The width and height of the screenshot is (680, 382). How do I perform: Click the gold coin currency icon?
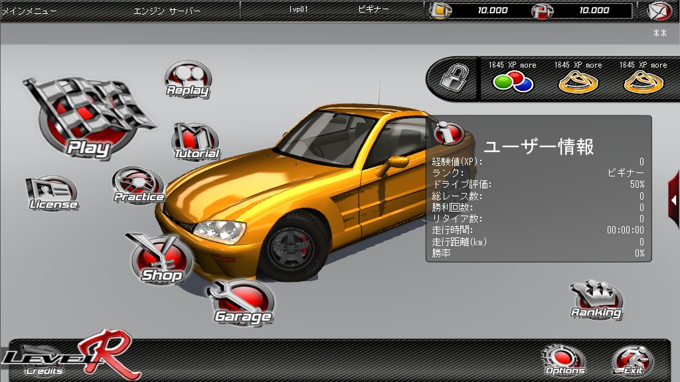coord(440,11)
